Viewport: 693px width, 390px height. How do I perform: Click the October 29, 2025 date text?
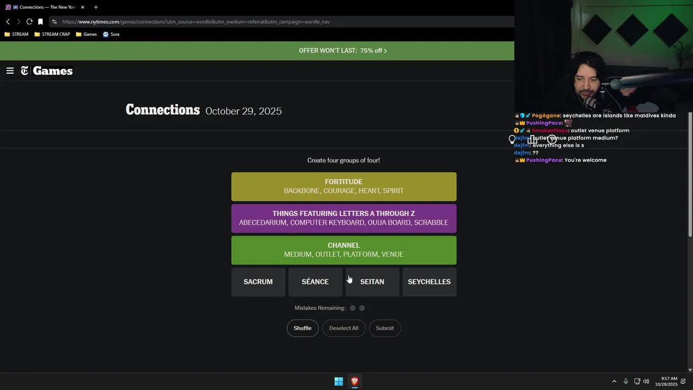[244, 111]
